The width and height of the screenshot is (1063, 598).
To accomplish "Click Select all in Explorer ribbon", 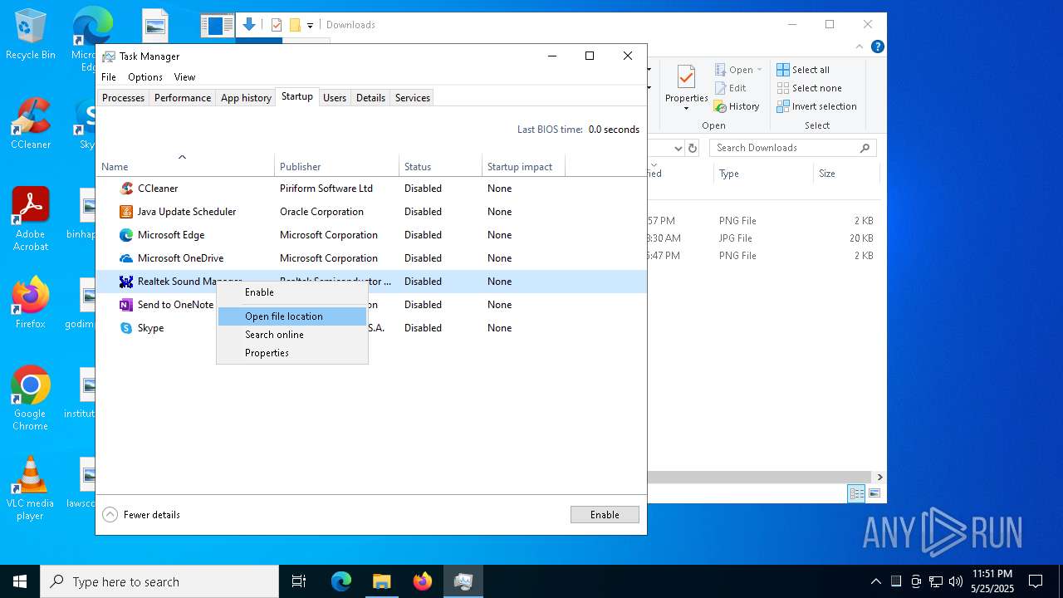I will point(803,70).
